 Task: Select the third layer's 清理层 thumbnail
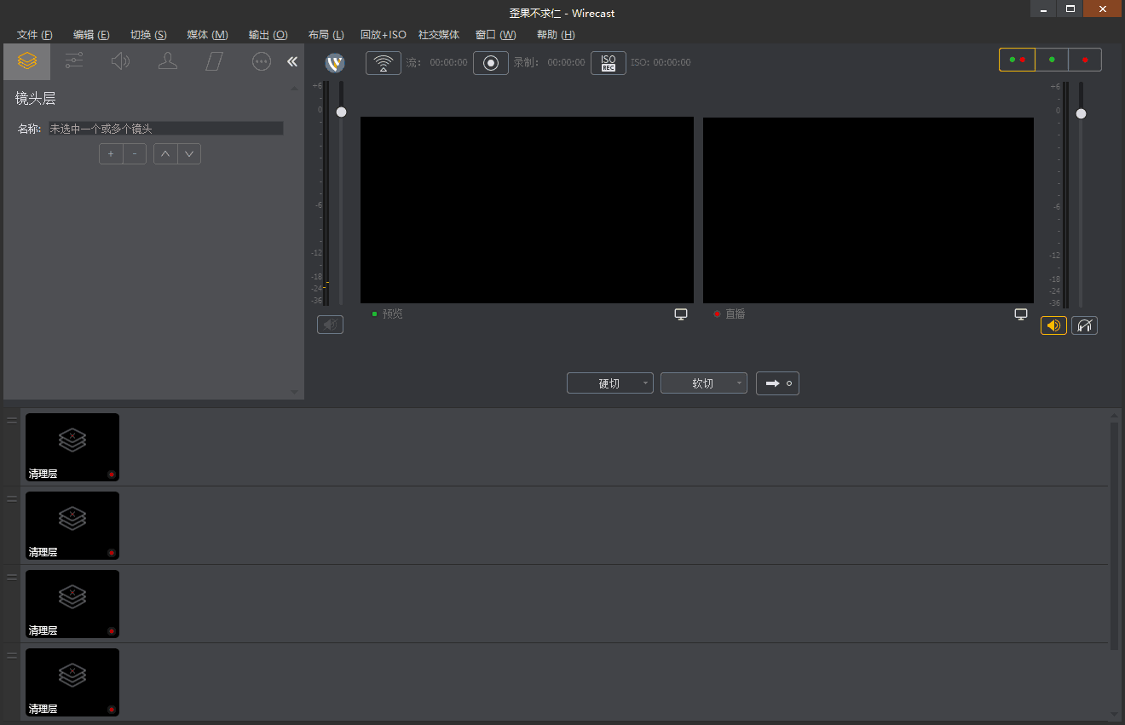coord(72,604)
